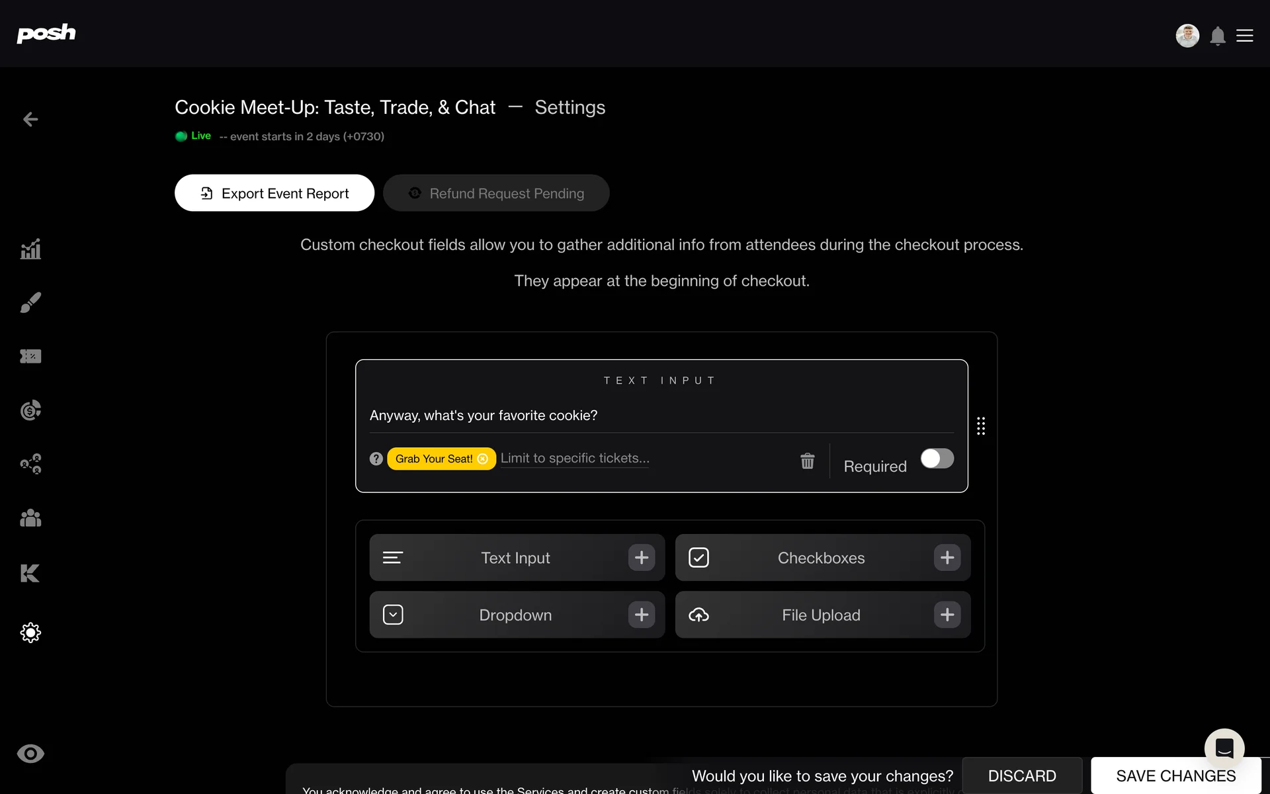Click the favorite cookie question text field
The width and height of the screenshot is (1270, 794).
661,416
